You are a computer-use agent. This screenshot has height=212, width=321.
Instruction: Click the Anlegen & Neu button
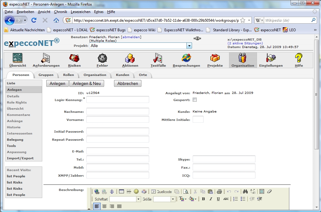(87, 83)
